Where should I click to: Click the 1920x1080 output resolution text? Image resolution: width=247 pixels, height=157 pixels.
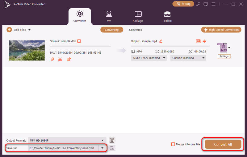(x=167, y=52)
